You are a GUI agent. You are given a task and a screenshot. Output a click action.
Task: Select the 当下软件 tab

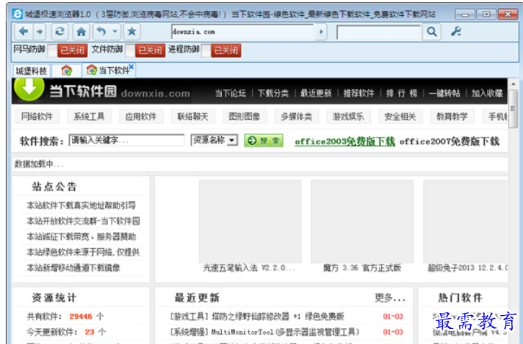108,70
